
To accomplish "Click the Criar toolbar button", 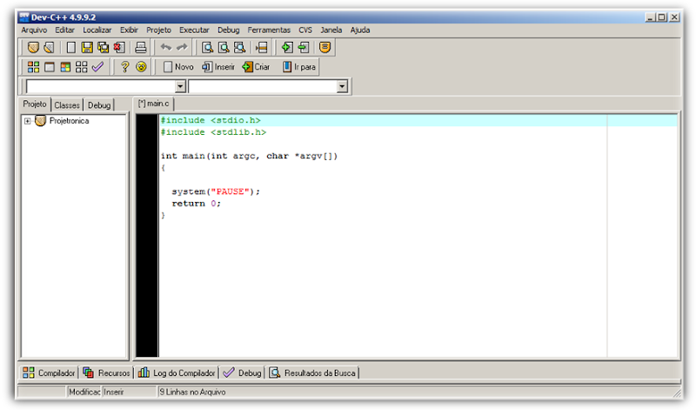I will pos(256,67).
